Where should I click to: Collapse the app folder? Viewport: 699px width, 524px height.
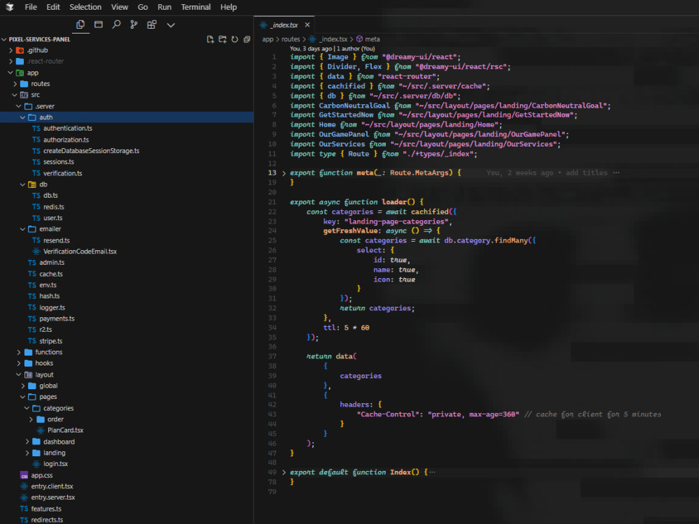tap(10, 73)
